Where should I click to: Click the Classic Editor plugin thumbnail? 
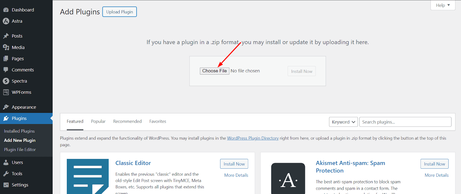click(88, 176)
